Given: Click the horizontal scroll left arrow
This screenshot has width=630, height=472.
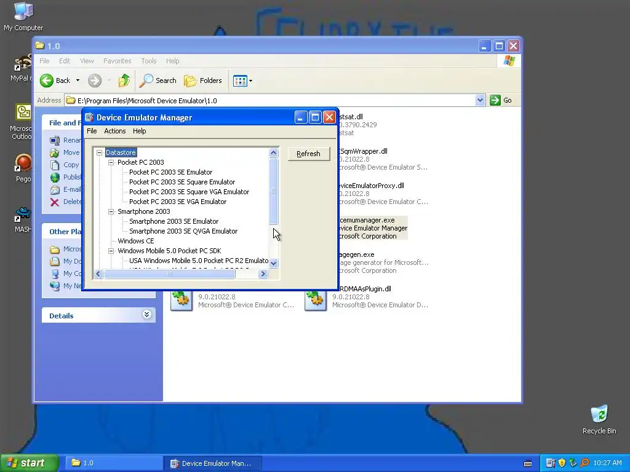Looking at the screenshot, I should tap(98, 273).
